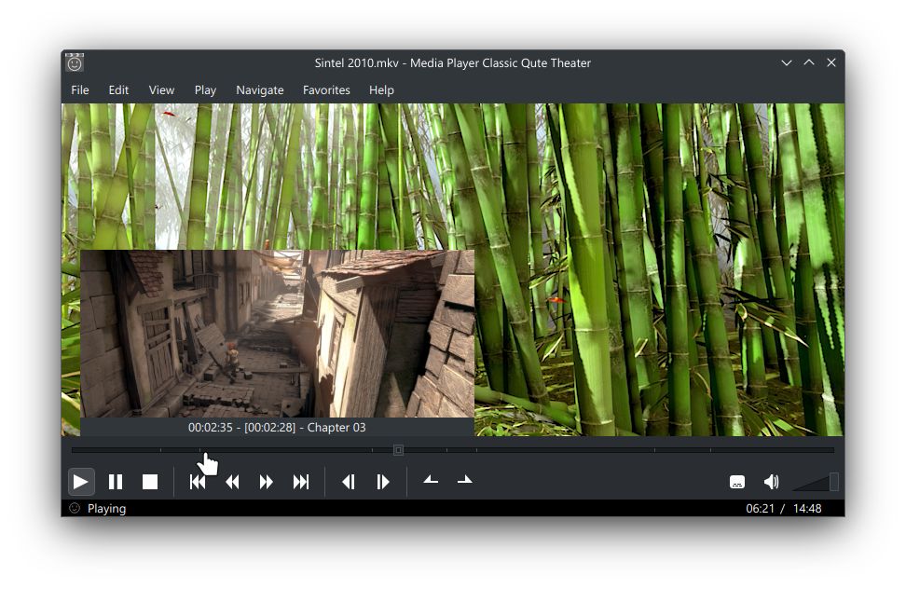Set the A-B repeat start marker
This screenshot has width=906, height=589.
(430, 482)
